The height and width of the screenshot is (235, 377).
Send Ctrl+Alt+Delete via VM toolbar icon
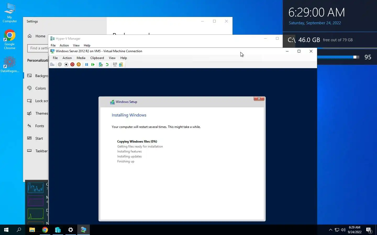coord(52,64)
